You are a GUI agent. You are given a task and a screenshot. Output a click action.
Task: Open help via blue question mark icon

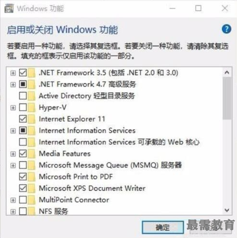tap(226, 29)
